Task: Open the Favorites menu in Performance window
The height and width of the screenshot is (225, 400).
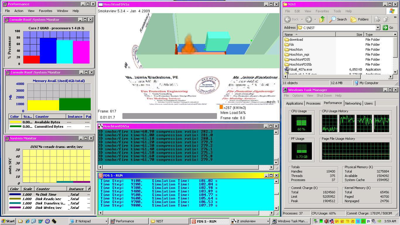Action: click(46, 11)
